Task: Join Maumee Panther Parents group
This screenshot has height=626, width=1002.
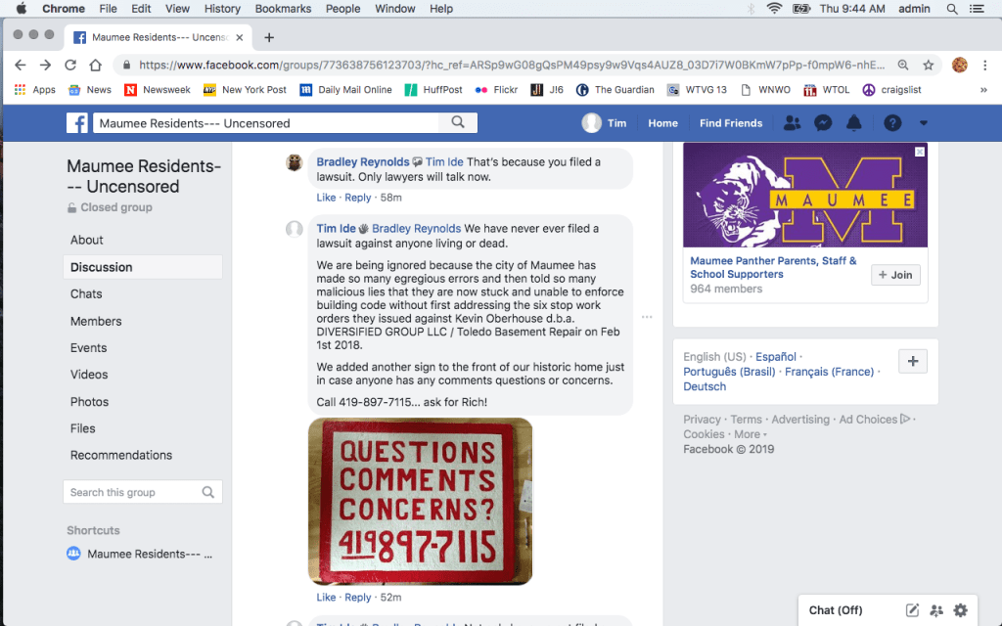Action: tap(895, 275)
